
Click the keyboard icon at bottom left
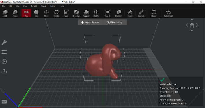click(x=4, y=102)
